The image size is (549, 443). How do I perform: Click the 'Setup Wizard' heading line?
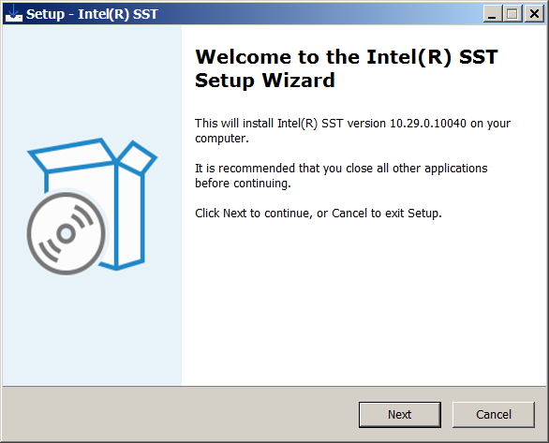click(x=265, y=81)
